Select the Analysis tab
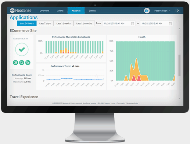This screenshot has width=190, height=144. coord(76,11)
